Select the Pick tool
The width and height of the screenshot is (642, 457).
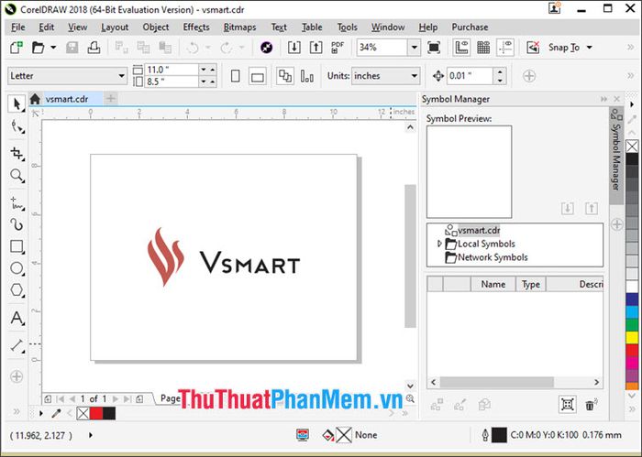click(17, 103)
